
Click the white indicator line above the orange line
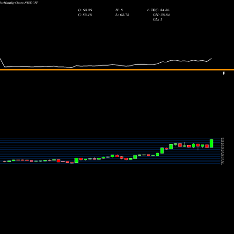(106, 65)
